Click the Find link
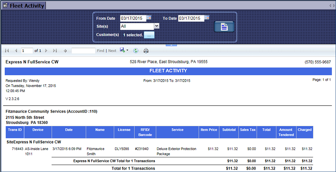Viewport: 336px width, 172px height. tap(100, 51)
